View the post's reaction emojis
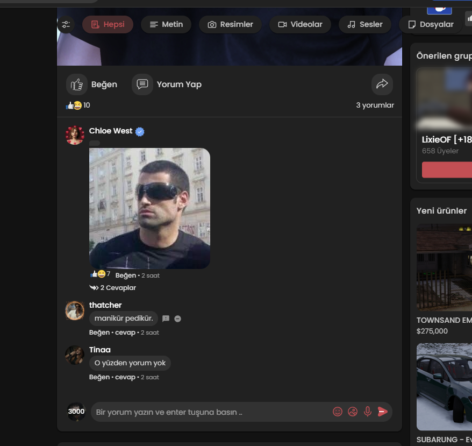The height and width of the screenshot is (446, 472). click(x=74, y=105)
